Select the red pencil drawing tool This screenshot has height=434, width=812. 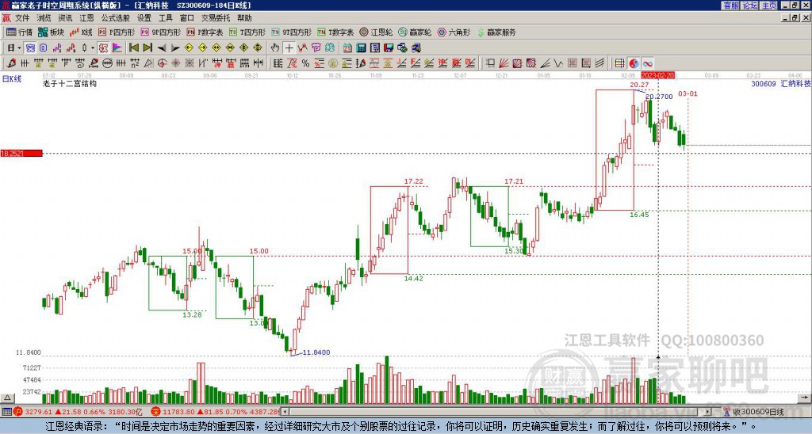(x=11, y=63)
